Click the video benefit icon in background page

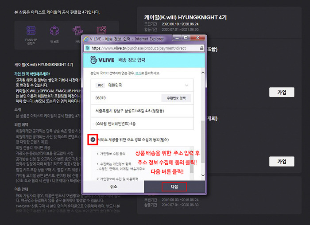101,30
